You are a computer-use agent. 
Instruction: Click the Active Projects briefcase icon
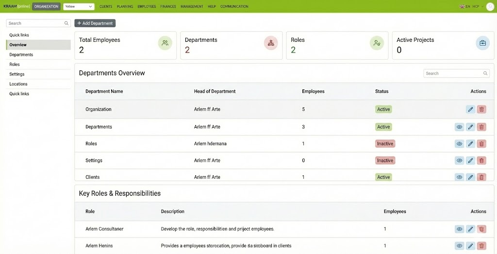click(x=483, y=43)
